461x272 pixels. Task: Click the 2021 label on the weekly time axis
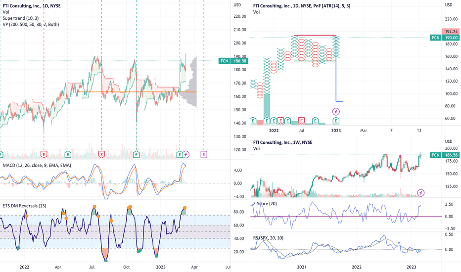coord(302,267)
